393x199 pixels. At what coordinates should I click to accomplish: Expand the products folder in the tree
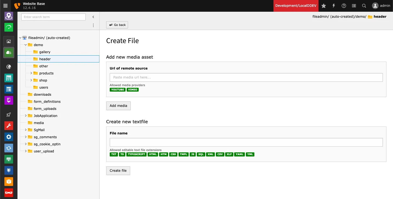click(31, 73)
